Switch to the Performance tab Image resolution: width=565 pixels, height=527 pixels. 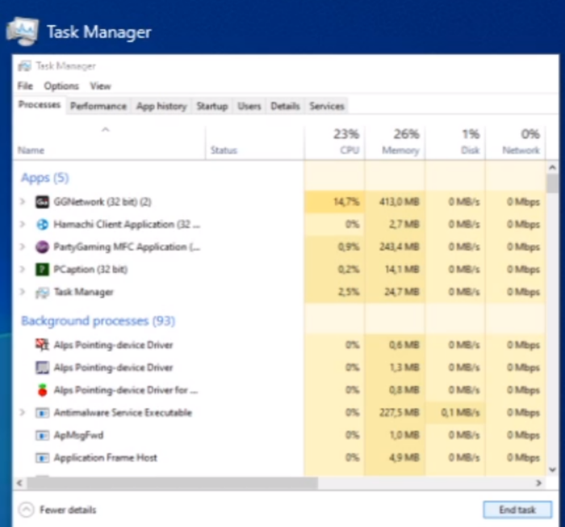click(x=98, y=106)
